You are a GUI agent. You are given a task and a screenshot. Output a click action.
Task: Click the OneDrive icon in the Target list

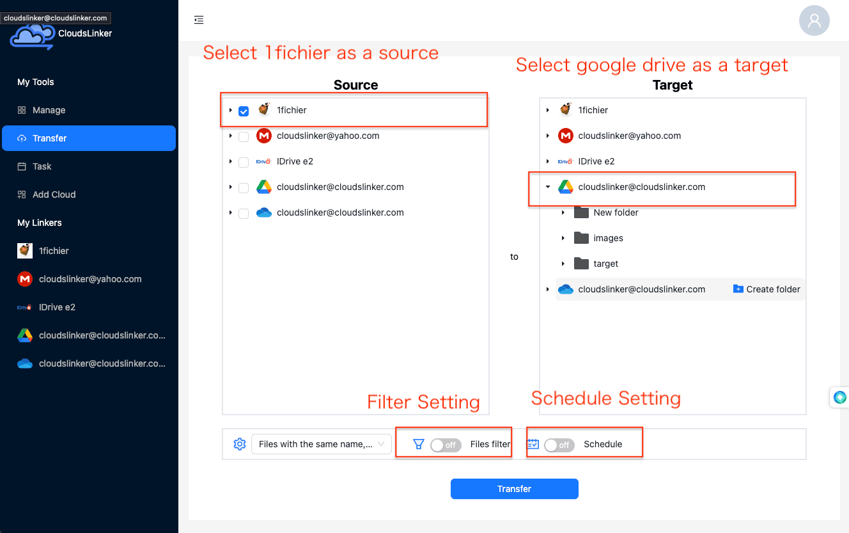click(x=565, y=289)
